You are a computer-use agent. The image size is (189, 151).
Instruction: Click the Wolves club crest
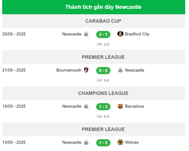pyautogui.click(x=120, y=142)
